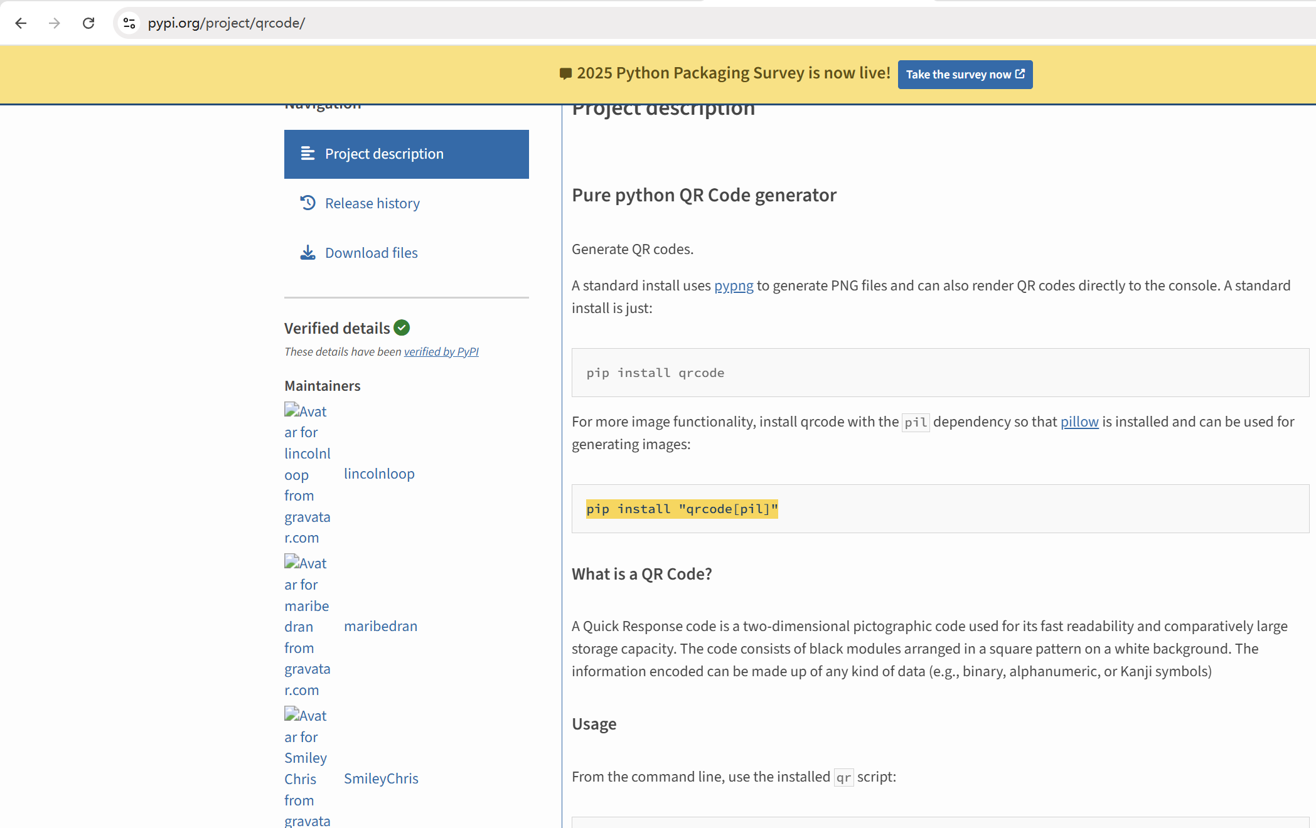Open lincolnloop maintainer profile link
Viewport: 1316px width, 828px height.
[379, 474]
